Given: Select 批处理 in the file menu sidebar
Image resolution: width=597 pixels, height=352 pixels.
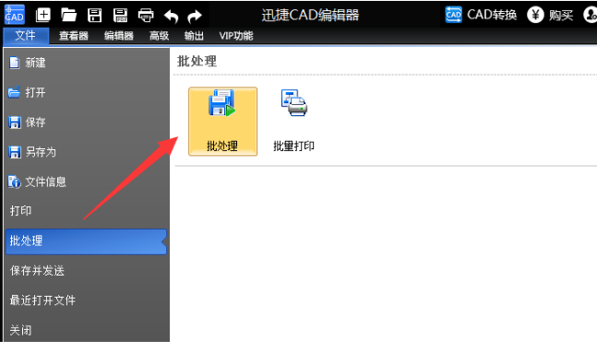Looking at the screenshot, I should pyautogui.click(x=86, y=241).
